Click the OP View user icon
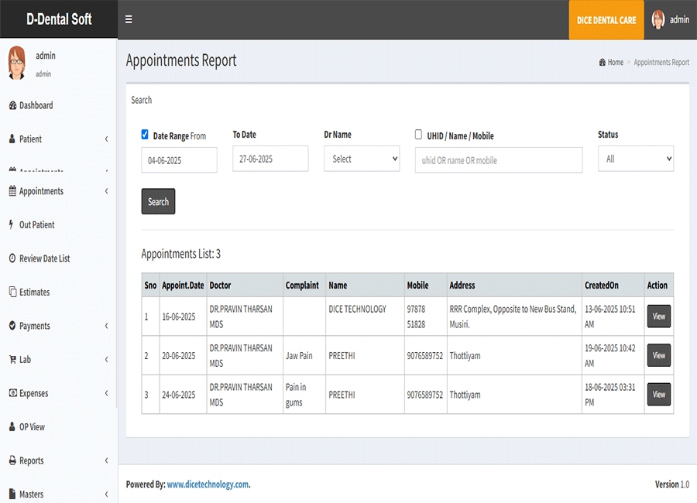Image resolution: width=697 pixels, height=503 pixels. (12, 427)
